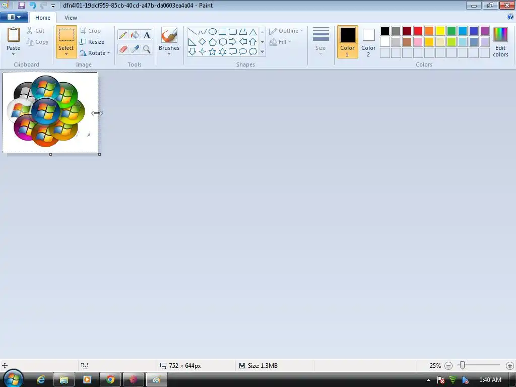Choose the Pentagon shape
Viewport: 516px width, 387px height.
click(x=213, y=42)
